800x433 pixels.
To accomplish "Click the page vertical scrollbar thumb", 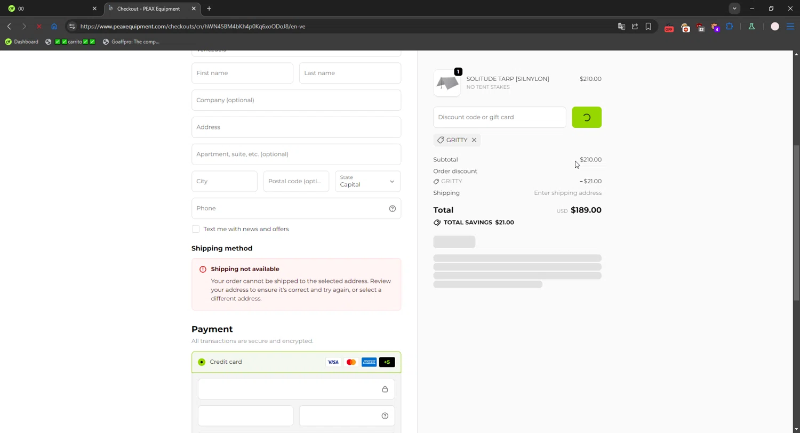I will point(796,223).
